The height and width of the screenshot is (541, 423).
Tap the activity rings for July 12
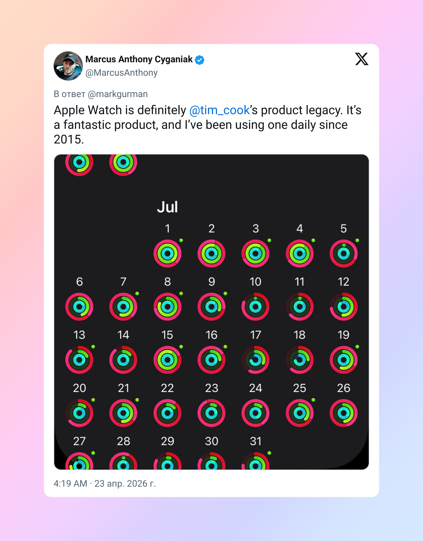pyautogui.click(x=343, y=307)
